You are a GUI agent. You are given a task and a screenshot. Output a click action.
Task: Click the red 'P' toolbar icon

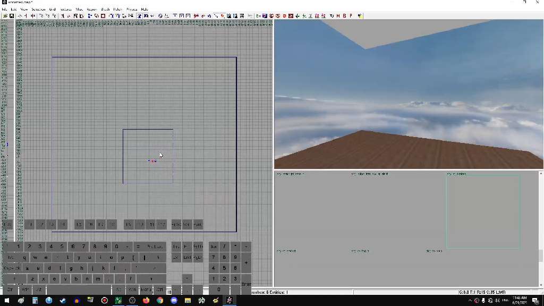351,16
